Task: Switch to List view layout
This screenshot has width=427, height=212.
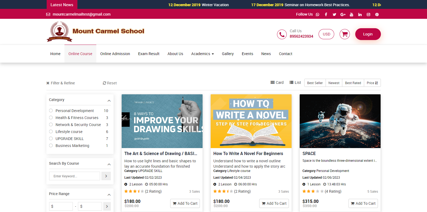Action: click(x=295, y=82)
